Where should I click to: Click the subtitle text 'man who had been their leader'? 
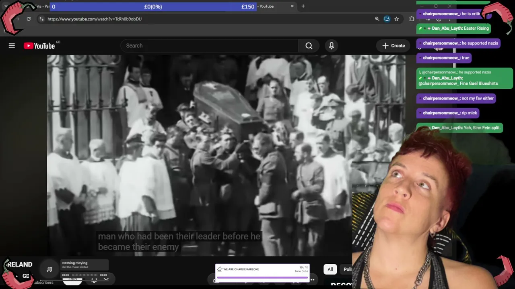point(159,236)
